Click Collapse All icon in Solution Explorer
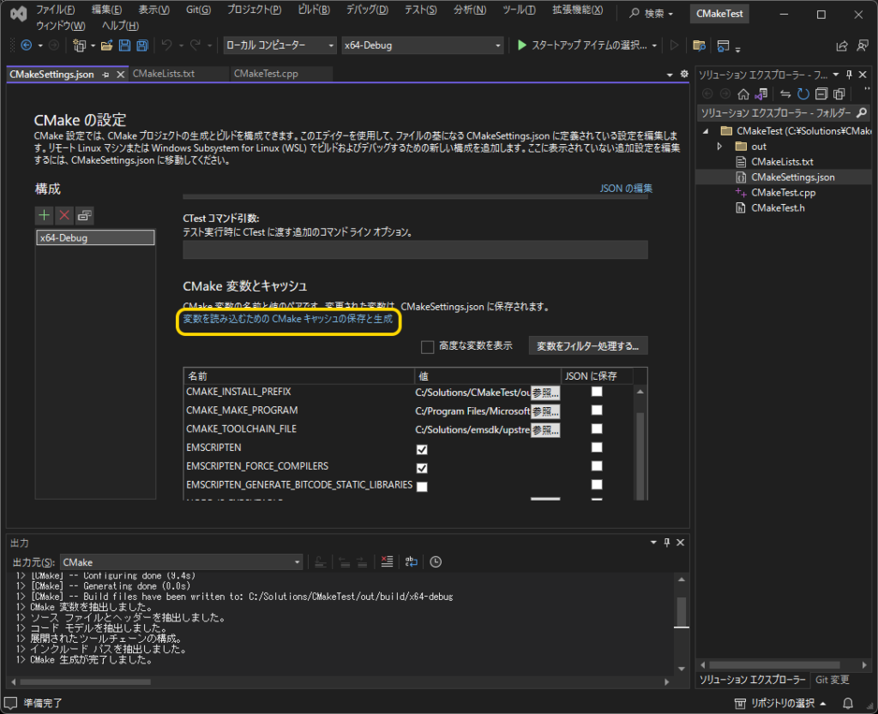Viewport: 878px width, 714px height. [821, 94]
